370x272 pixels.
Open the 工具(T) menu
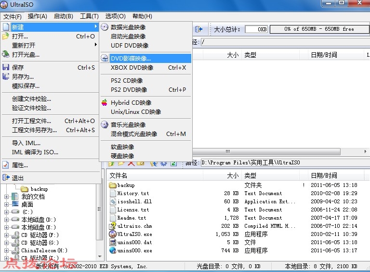click(89, 16)
